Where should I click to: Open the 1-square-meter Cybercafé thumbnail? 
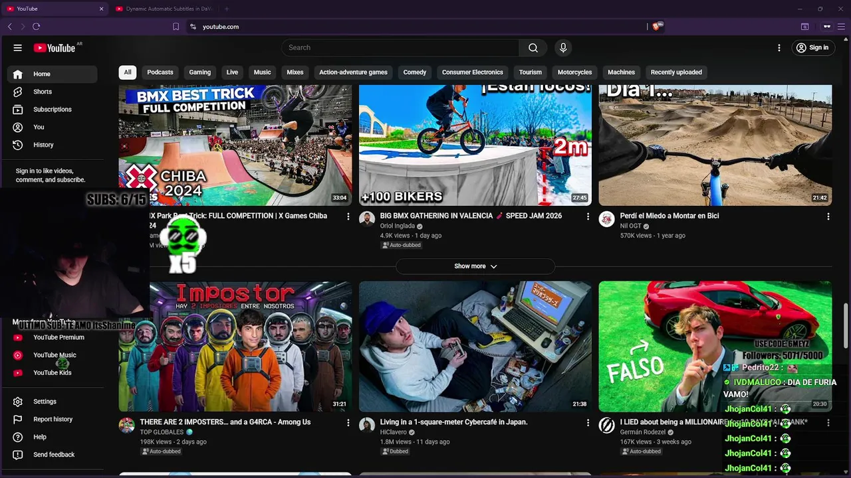coord(475,347)
